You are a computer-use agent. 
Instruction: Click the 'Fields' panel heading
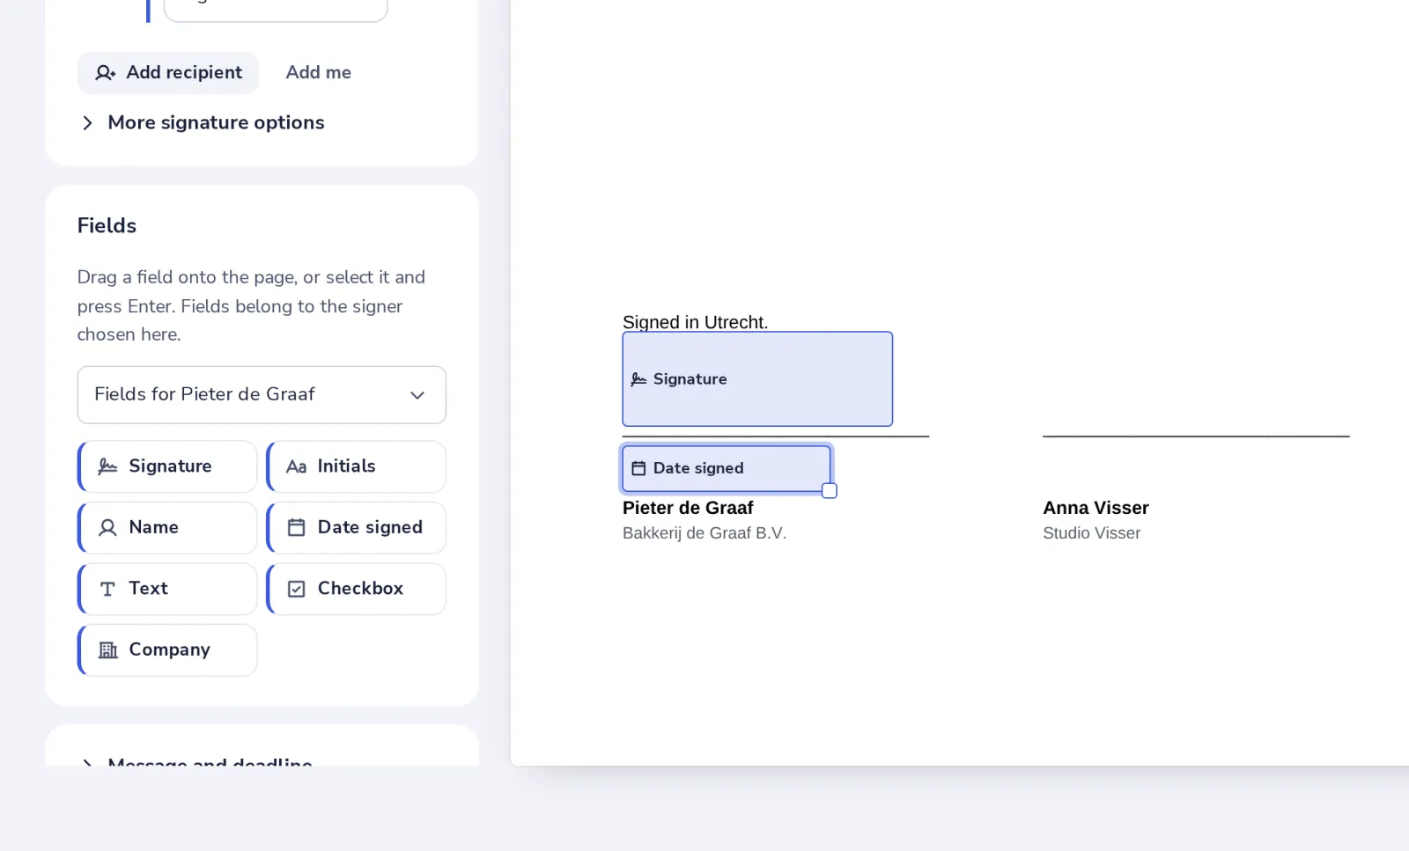point(107,226)
